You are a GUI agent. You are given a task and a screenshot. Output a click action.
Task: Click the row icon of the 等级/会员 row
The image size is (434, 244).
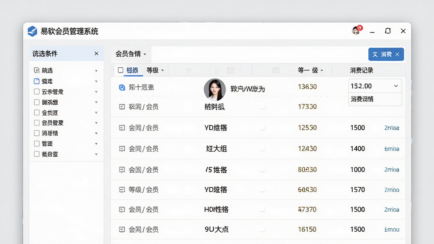point(122,190)
